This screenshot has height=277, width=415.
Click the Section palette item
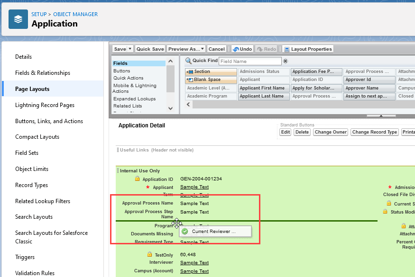[x=211, y=71]
